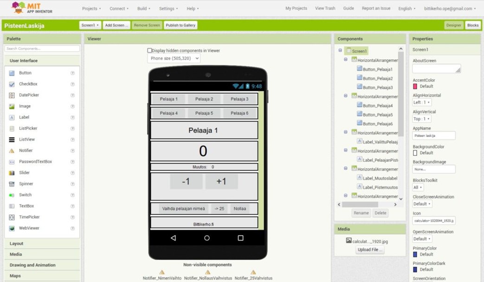The width and height of the screenshot is (484, 282).
Task: Select the Button component in Palette
Action: tap(25, 73)
